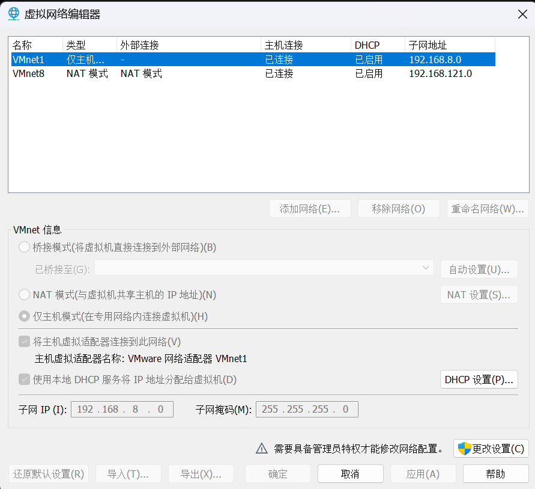Click VMnet1 type 仅主机... cell
535x489 pixels.
click(x=85, y=60)
